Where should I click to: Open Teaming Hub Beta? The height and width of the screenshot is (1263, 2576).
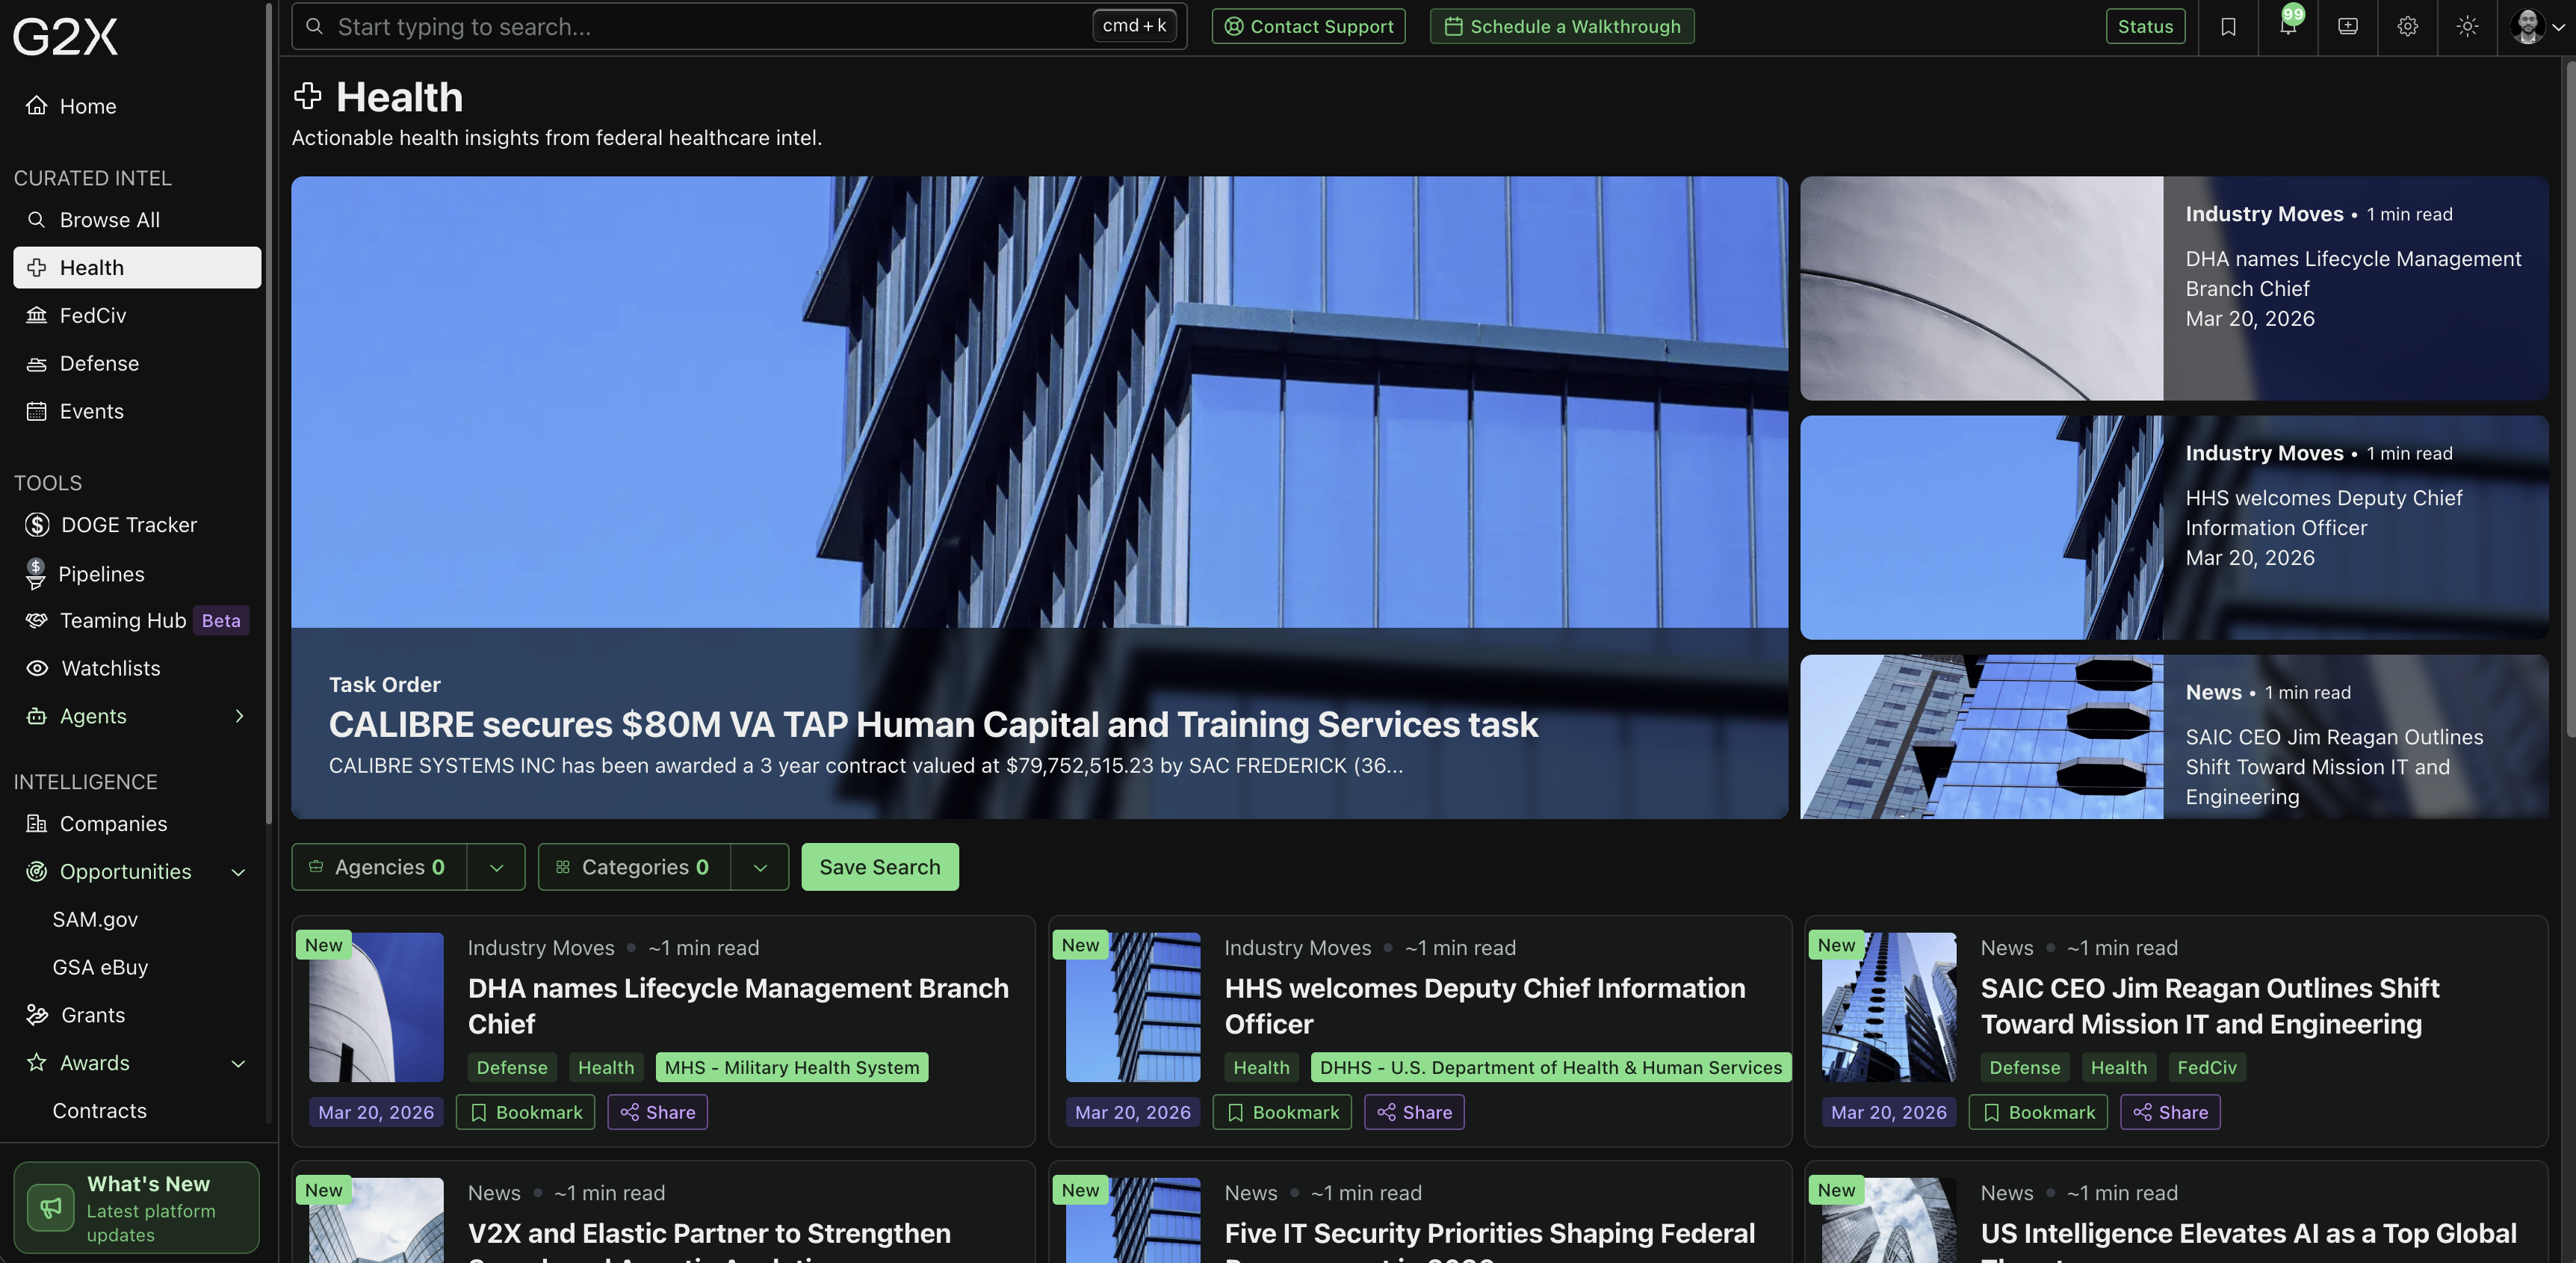pyautogui.click(x=137, y=621)
